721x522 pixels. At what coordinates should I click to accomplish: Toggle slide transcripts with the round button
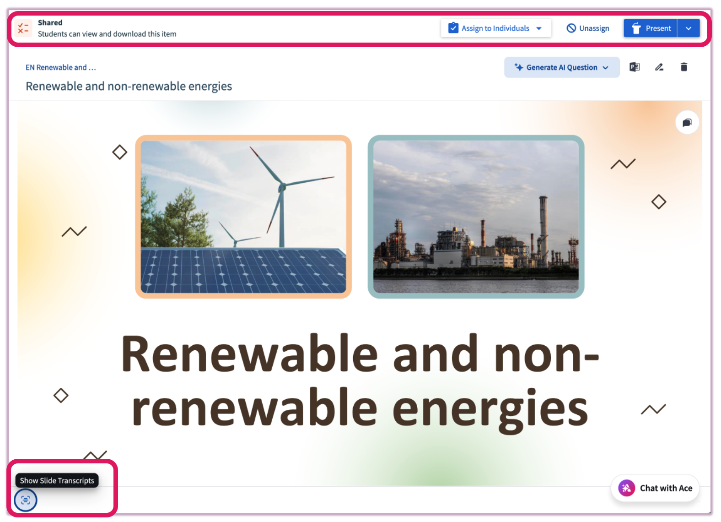pos(26,500)
